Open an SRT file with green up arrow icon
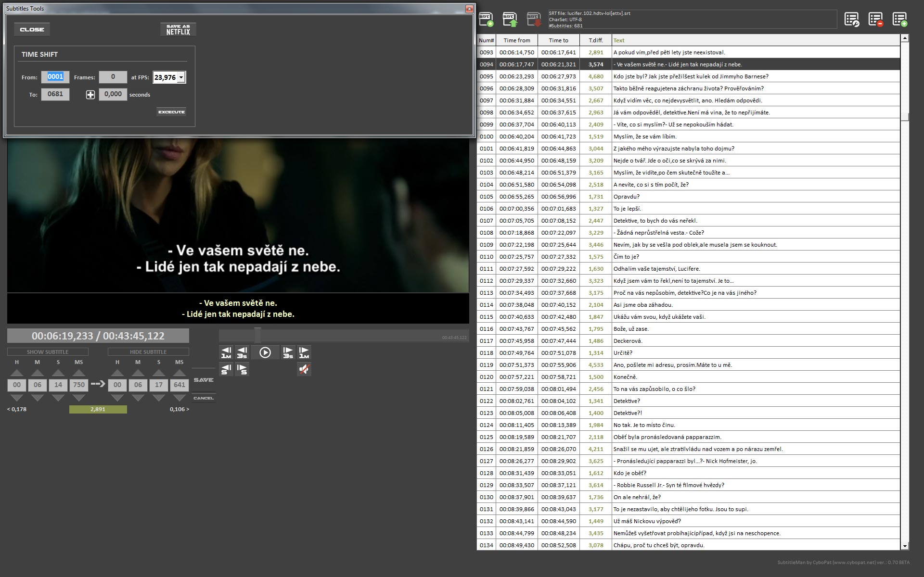Screen dimensions: 924x577 [x=510, y=20]
